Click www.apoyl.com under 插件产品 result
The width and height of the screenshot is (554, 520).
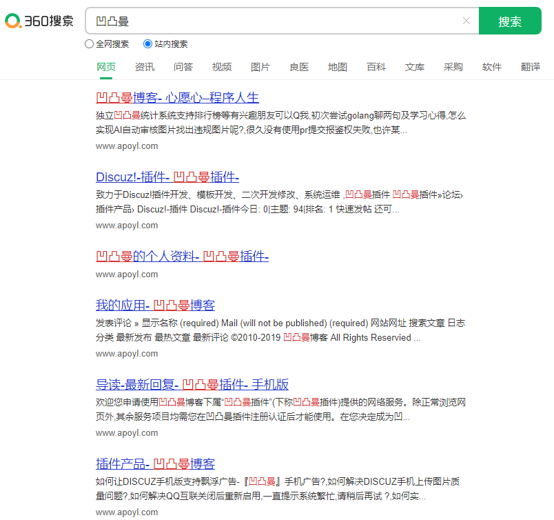tap(127, 512)
